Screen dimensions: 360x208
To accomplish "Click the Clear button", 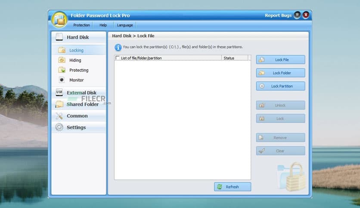I will (281, 151).
